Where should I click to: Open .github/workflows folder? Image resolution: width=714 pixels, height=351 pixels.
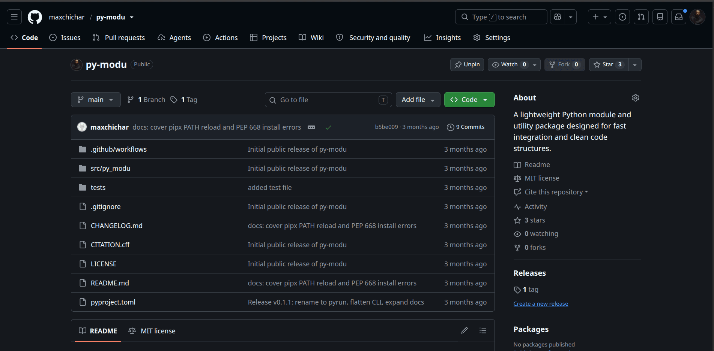[119, 149]
